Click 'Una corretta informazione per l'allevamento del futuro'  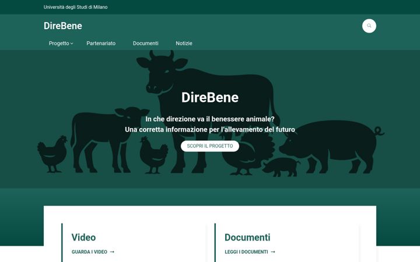(x=210, y=129)
